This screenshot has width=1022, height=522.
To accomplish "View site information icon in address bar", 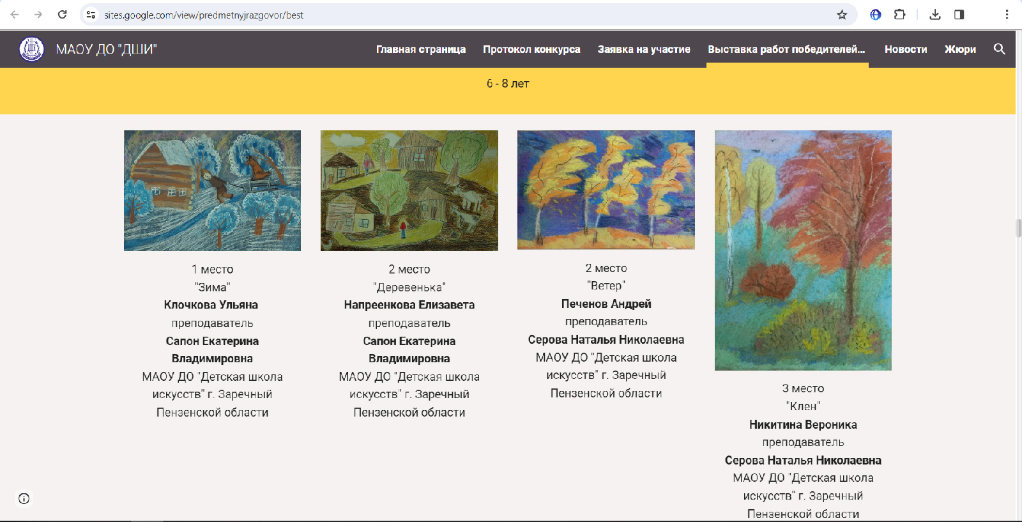I will 91,15.
